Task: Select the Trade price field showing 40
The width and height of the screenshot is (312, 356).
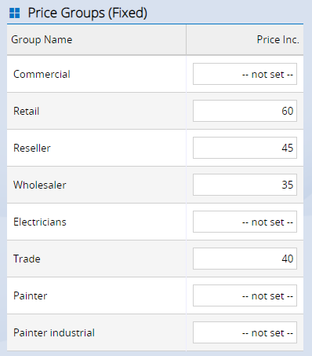Action: click(x=245, y=259)
